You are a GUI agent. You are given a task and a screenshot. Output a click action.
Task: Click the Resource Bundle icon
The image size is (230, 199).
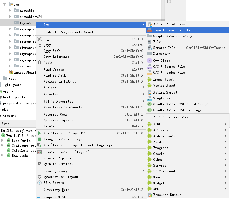pos(150,195)
